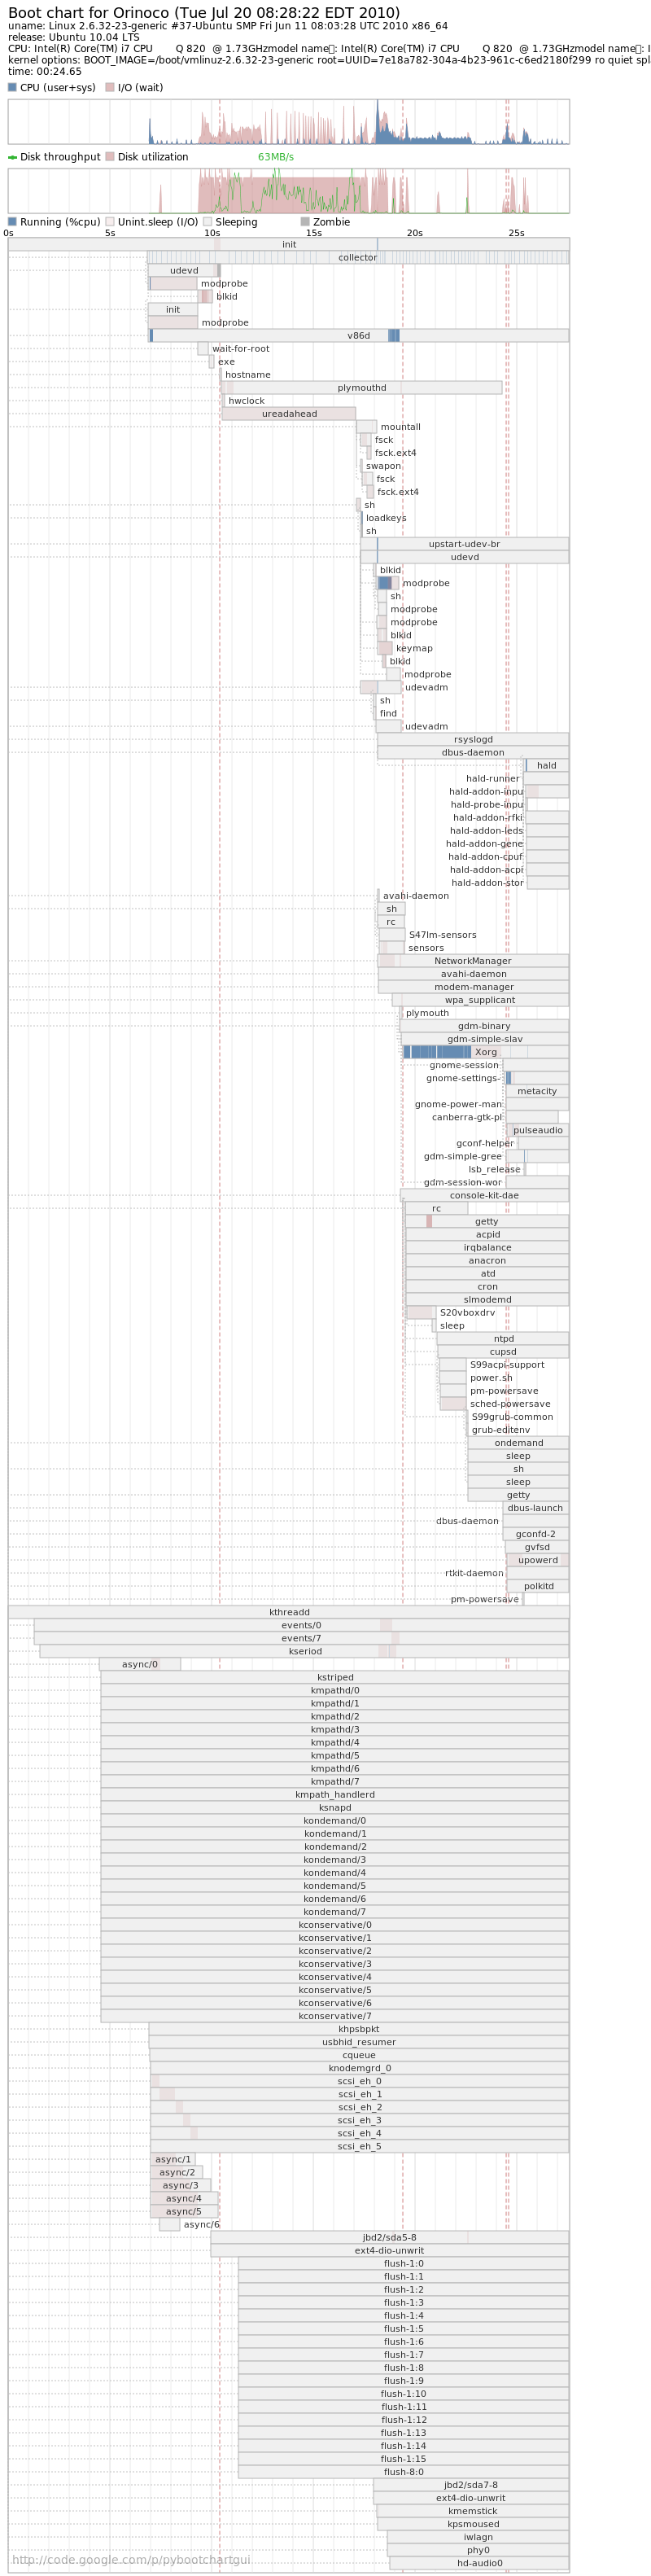Select the ureadahead process bar
The height and width of the screenshot is (2576, 651).
[x=289, y=414]
